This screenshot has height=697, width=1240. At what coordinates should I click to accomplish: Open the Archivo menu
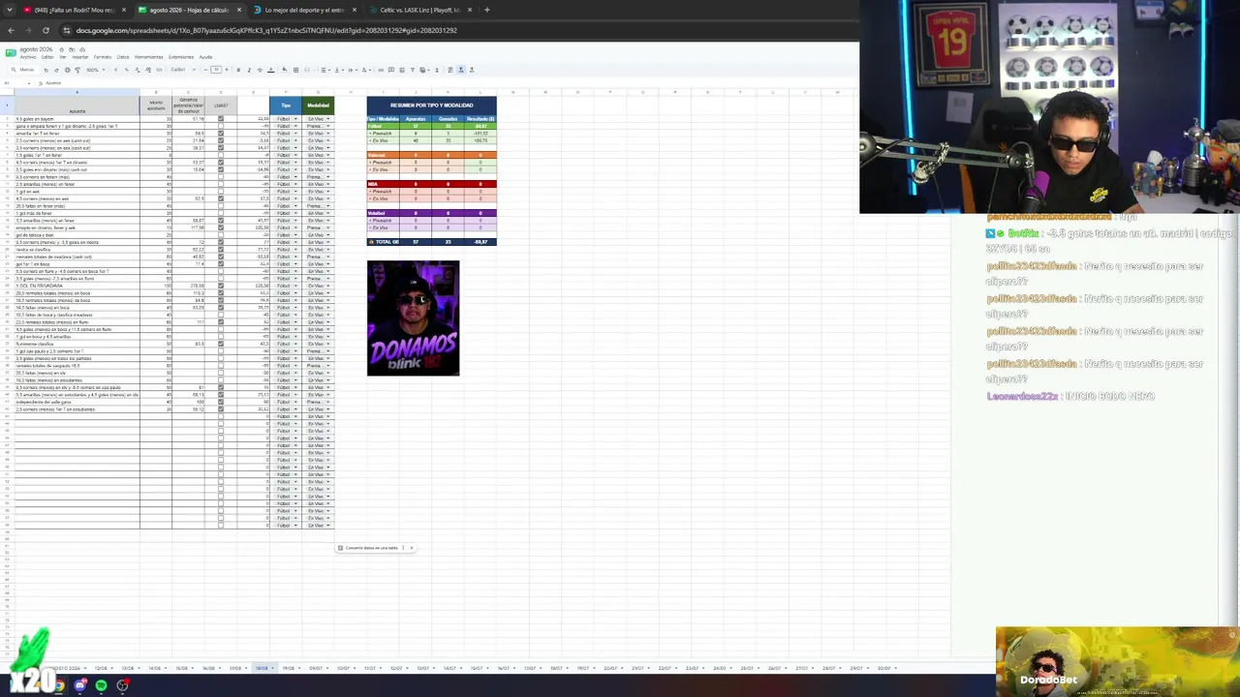point(27,57)
